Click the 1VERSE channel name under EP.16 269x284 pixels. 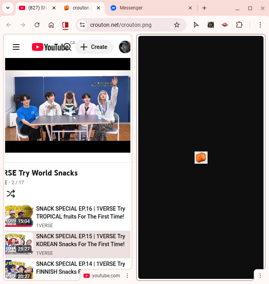(45, 226)
